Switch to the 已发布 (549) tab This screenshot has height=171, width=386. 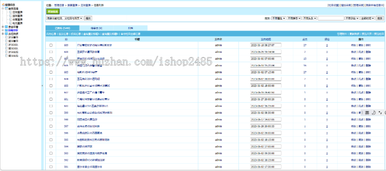[x=63, y=28]
